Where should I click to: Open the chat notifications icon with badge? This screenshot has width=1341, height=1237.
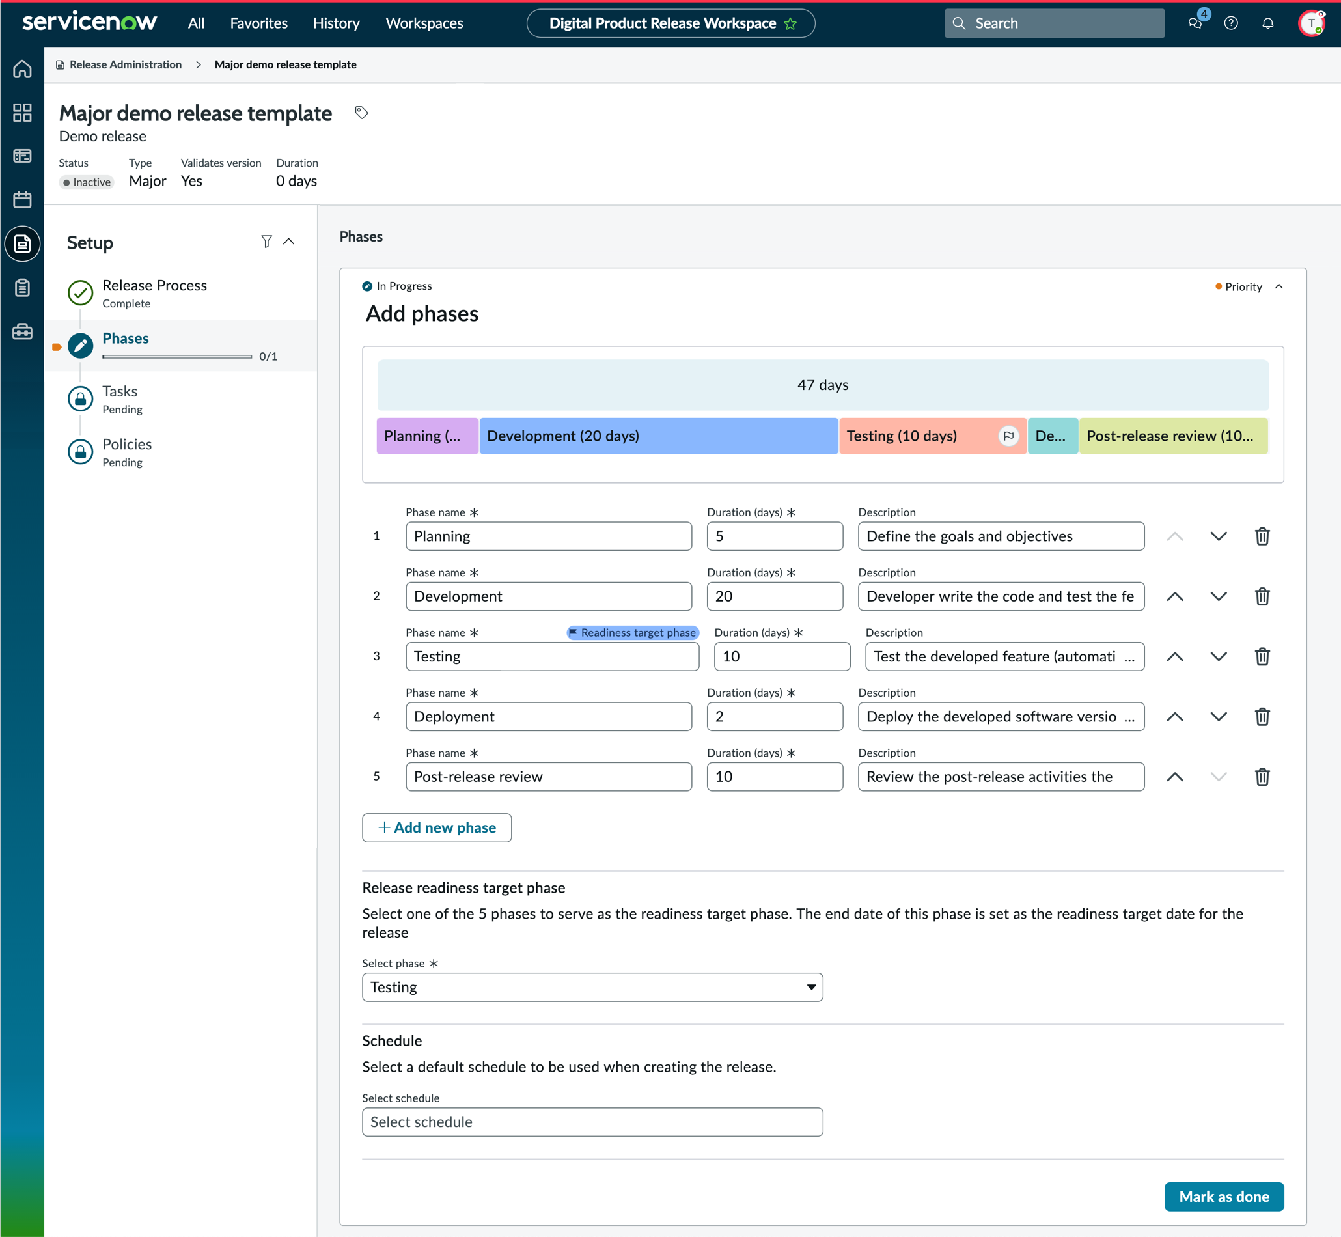tap(1196, 23)
